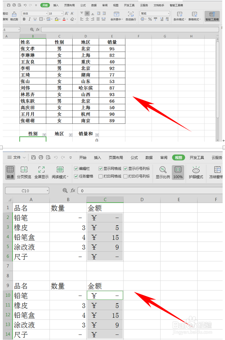Click the increase font size icon
The width and height of the screenshot is (225, 340).
pos(67,13)
